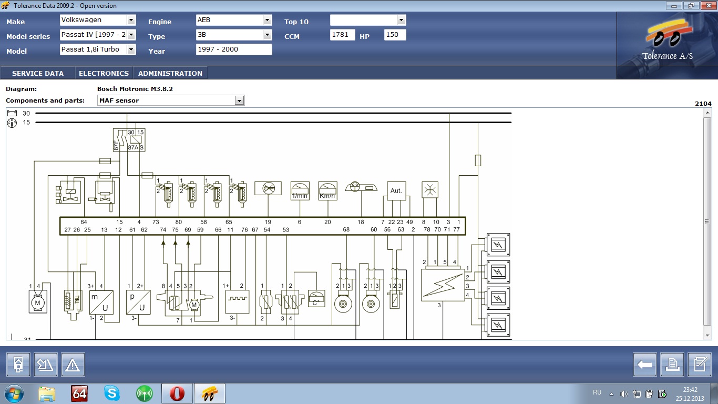Switch to the SERVICE DATA tab
The width and height of the screenshot is (718, 404).
pyautogui.click(x=38, y=73)
